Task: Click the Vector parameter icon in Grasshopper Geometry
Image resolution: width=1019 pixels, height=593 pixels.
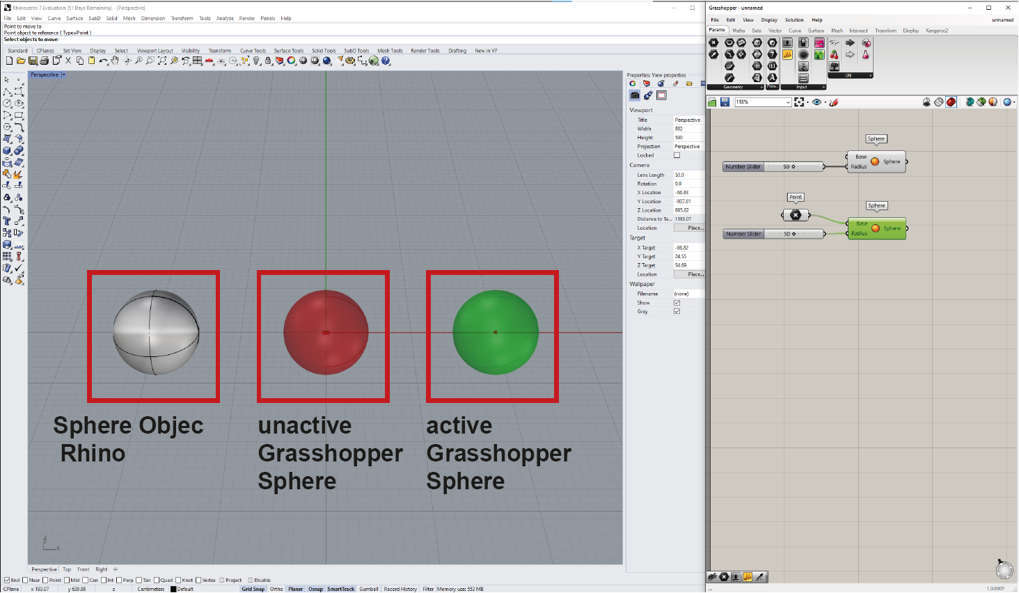Action: click(713, 54)
